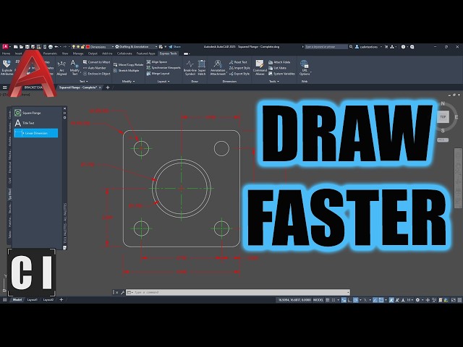
Task: Toggle ortho mode in status bar
Action: pyautogui.click(x=350, y=300)
